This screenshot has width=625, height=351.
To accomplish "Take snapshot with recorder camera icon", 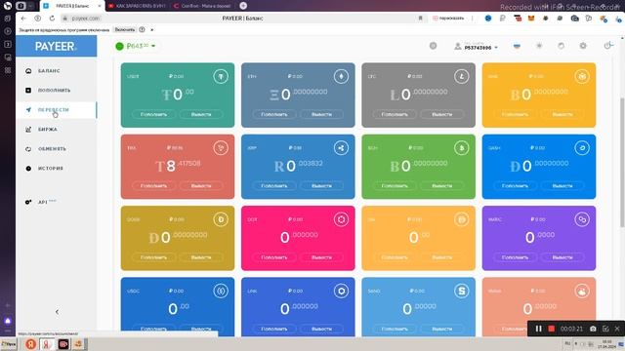I will pyautogui.click(x=593, y=329).
